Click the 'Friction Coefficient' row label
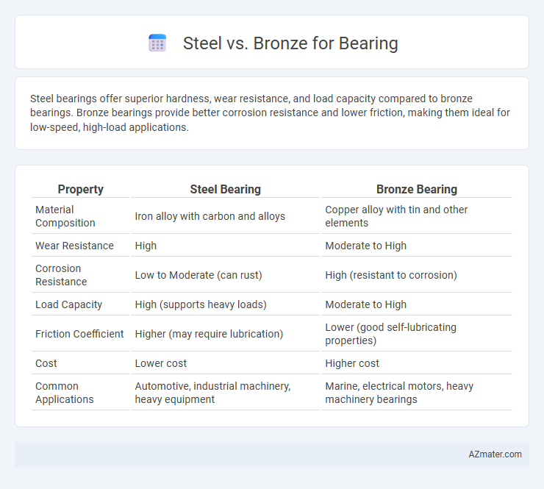Viewport: 544px width, 489px height. coord(79,334)
